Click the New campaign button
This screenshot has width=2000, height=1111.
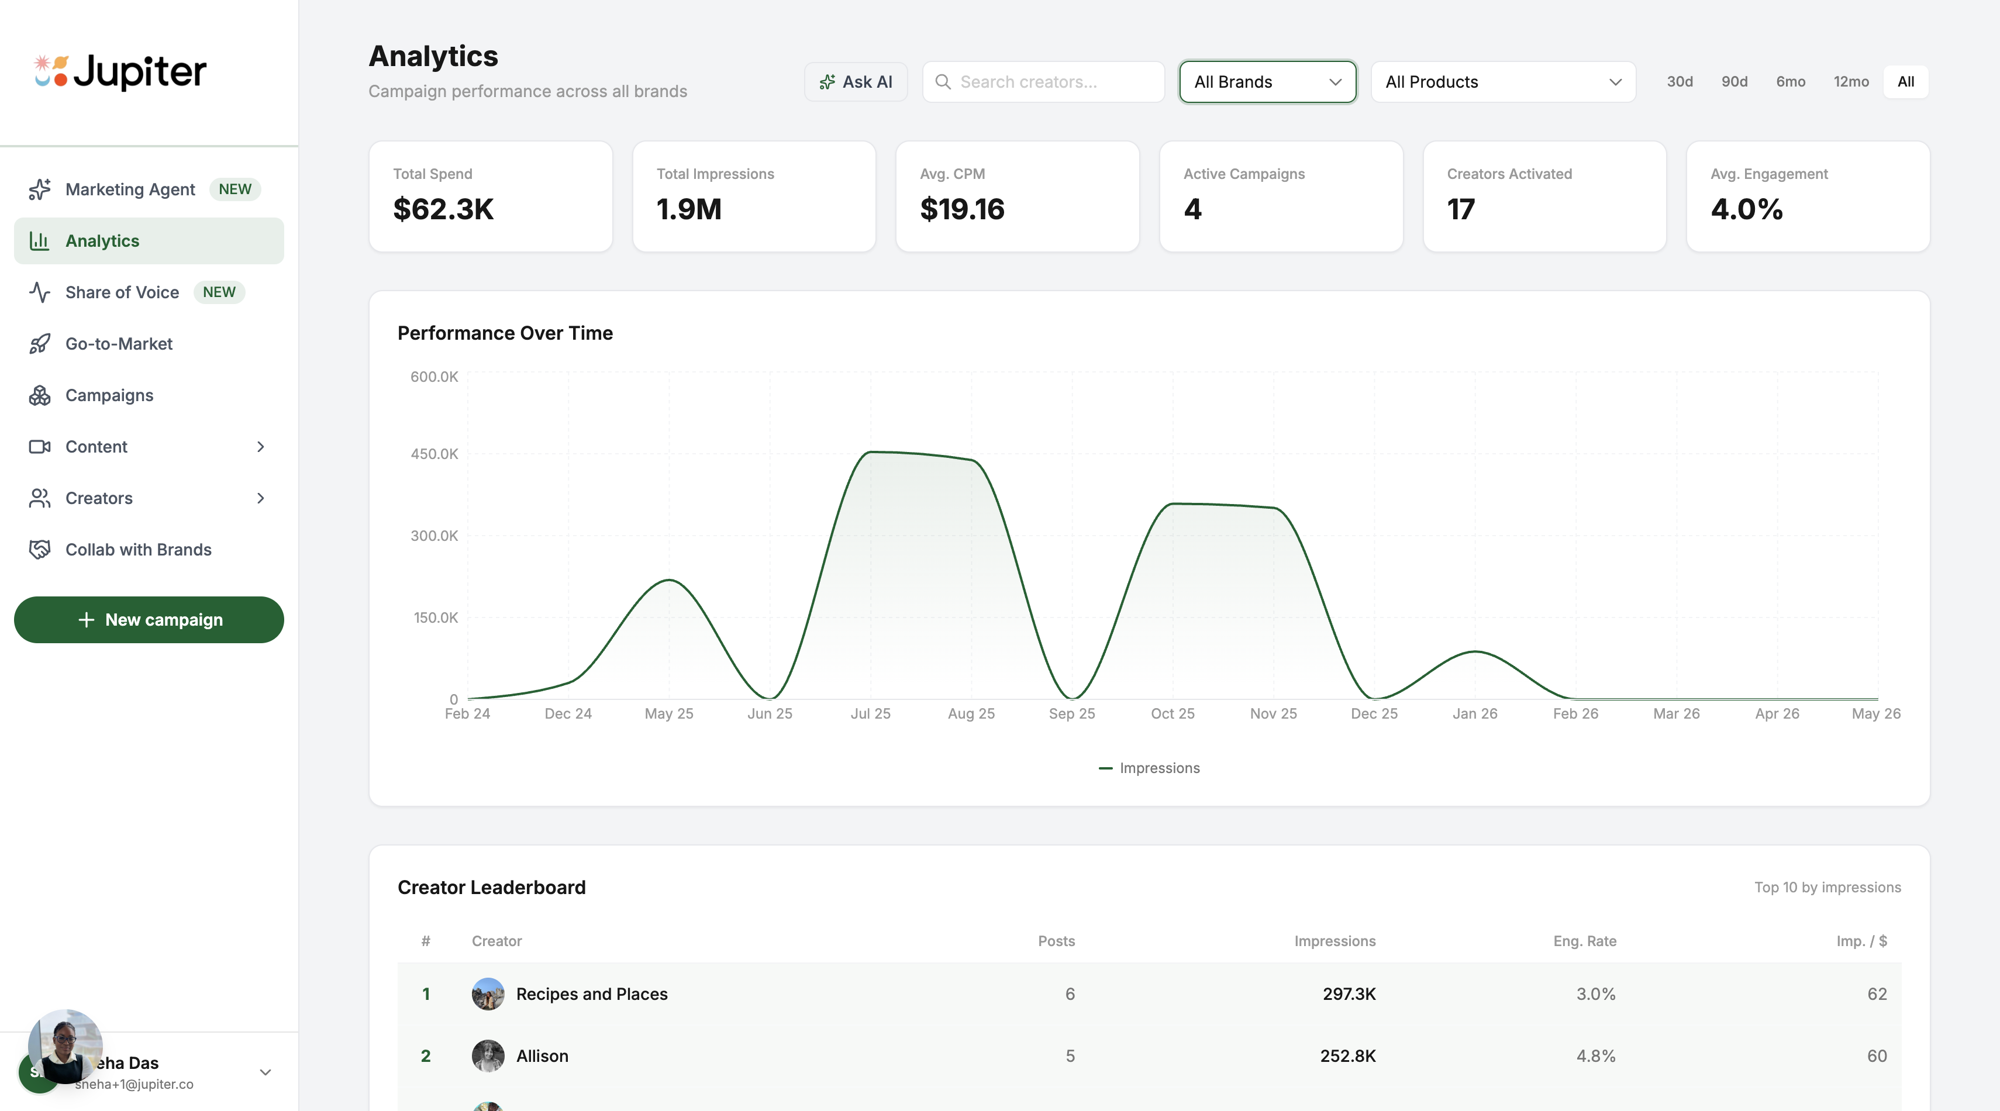click(149, 620)
